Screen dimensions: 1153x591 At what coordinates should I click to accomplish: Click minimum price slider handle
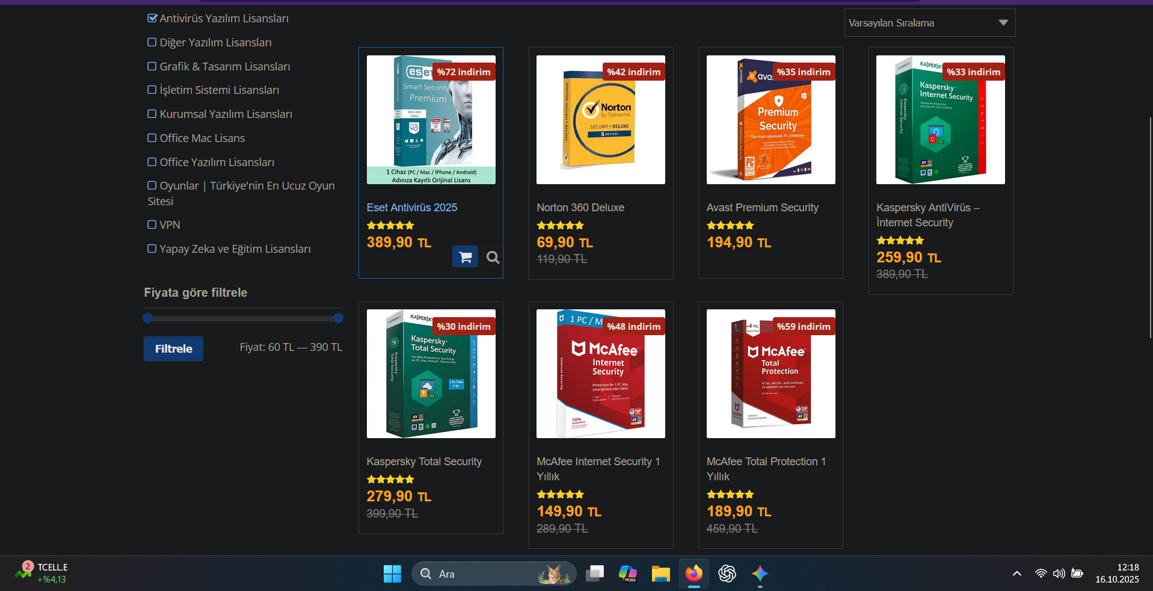pyautogui.click(x=148, y=318)
